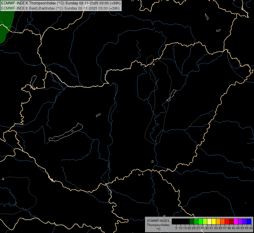
Task: Click the legend tick value 25
Action: (x=194, y=228)
